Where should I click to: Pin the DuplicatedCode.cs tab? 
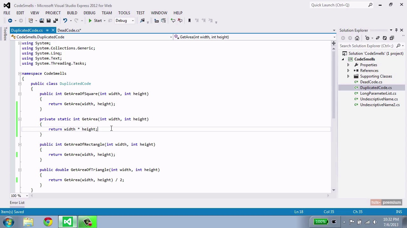tap(47, 30)
